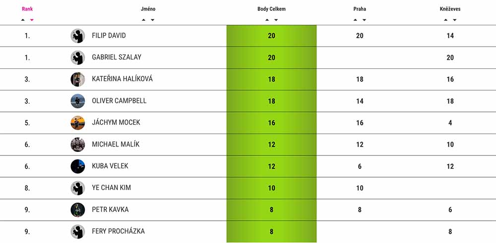The width and height of the screenshot is (496, 243).
Task: Open Jáchym Mocek's avatar photo
Action: 78,123
